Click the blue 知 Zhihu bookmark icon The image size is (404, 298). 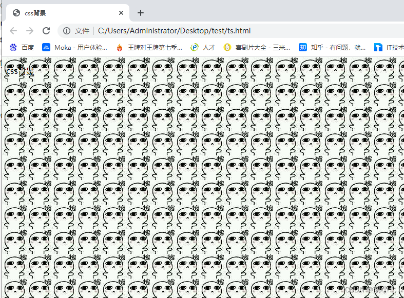tap(303, 47)
